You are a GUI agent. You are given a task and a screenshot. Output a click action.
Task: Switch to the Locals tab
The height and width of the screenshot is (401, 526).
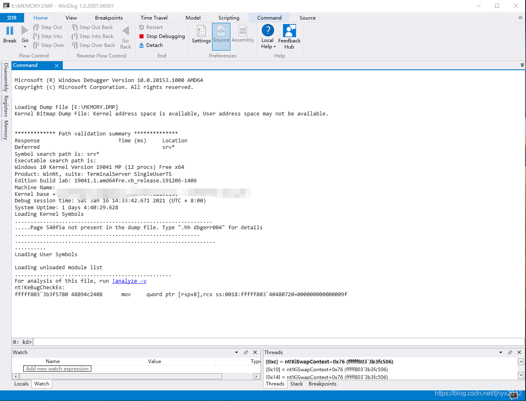click(x=22, y=384)
